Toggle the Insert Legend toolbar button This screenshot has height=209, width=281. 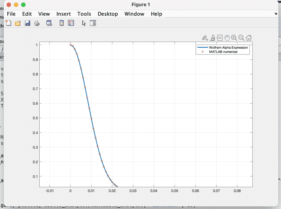(x=71, y=23)
